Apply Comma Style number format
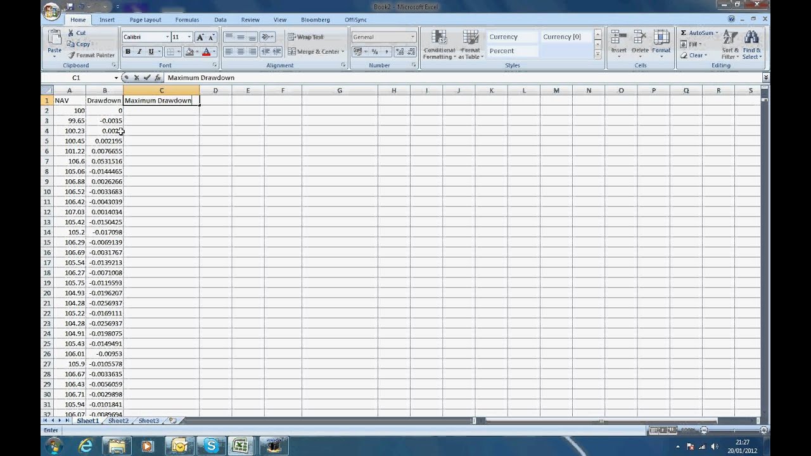811x456 pixels. coord(385,51)
